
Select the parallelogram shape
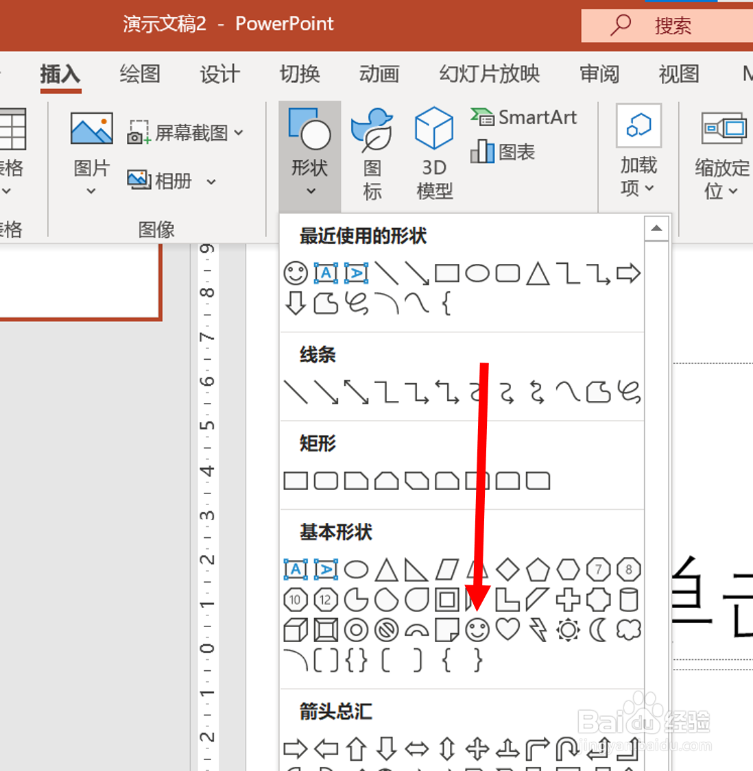tap(447, 570)
